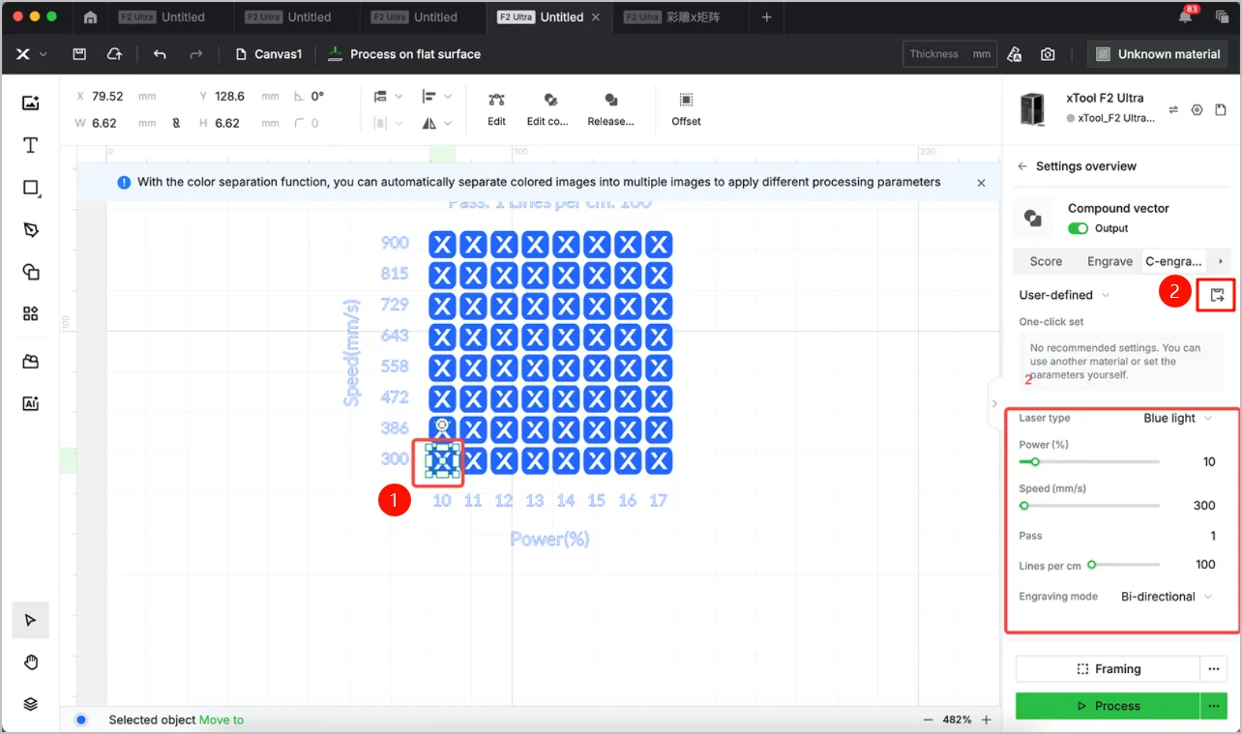Switch to the Engrave tab
Viewport: 1242px width, 734px height.
point(1109,261)
